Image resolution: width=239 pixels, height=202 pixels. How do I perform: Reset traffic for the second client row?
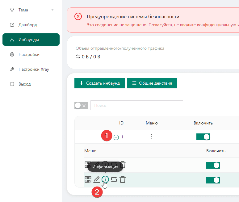(x=114, y=179)
